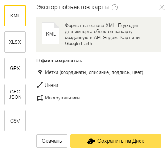This screenshot has height=151, width=167.
Task: Click the Экспорт объектов карты heading
Action: [72, 7]
